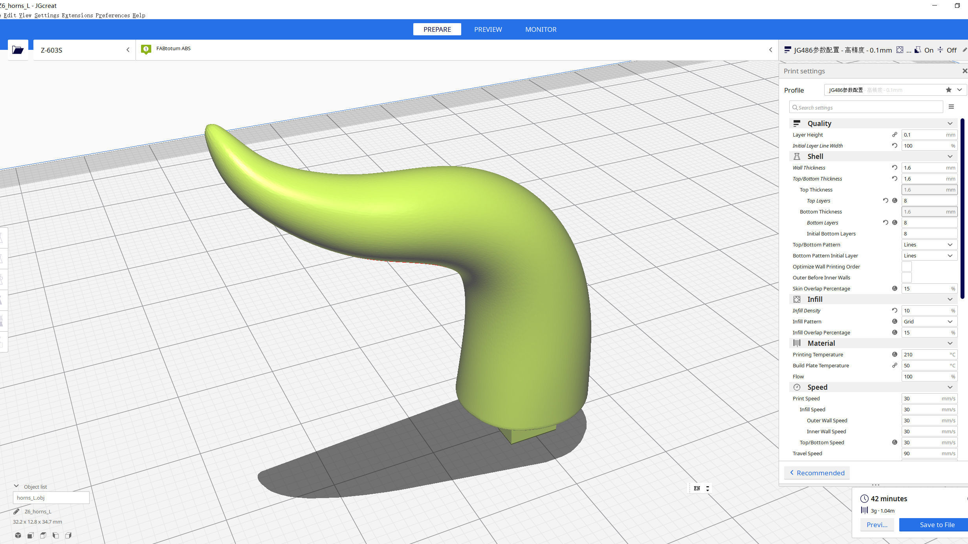Reset Wall Thickness with revert arrow

(x=895, y=168)
